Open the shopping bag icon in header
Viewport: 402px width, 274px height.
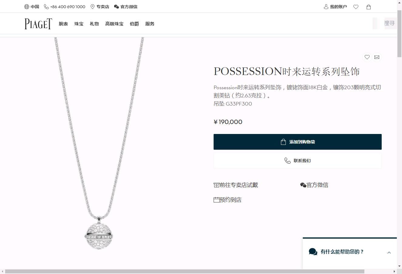369,7
